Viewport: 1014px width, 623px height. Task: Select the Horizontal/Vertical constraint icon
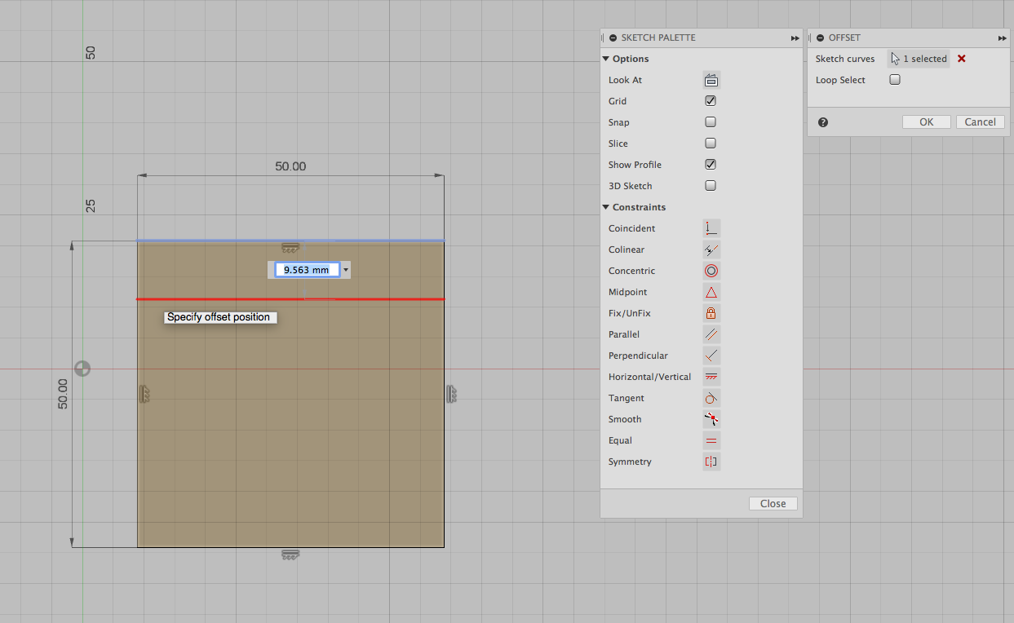(711, 377)
